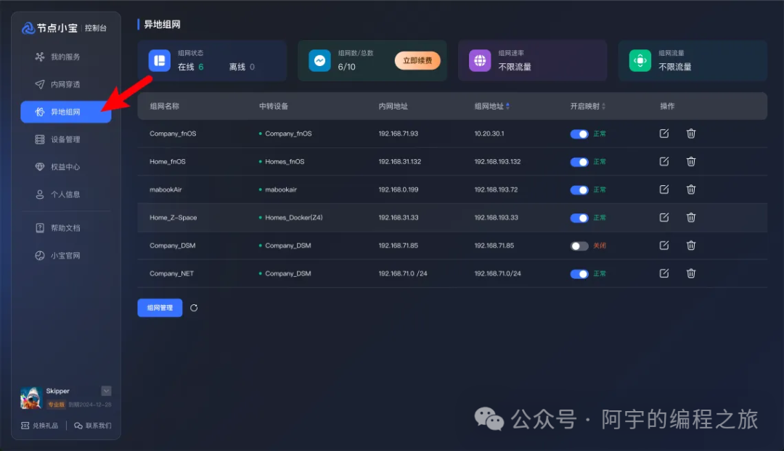Viewport: 784px width, 451px height.
Task: Click the edit icon for mabookAir row
Action: (663, 190)
